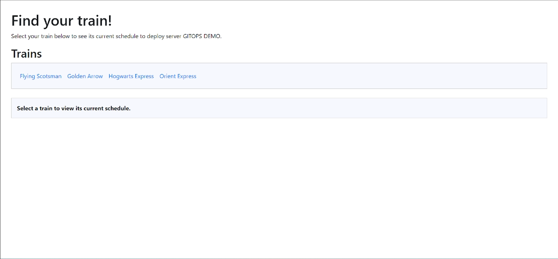Select the Golden Arrow train
This screenshot has width=558, height=259.
[x=85, y=76]
